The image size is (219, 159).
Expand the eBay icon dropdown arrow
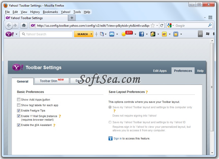point(170,34)
